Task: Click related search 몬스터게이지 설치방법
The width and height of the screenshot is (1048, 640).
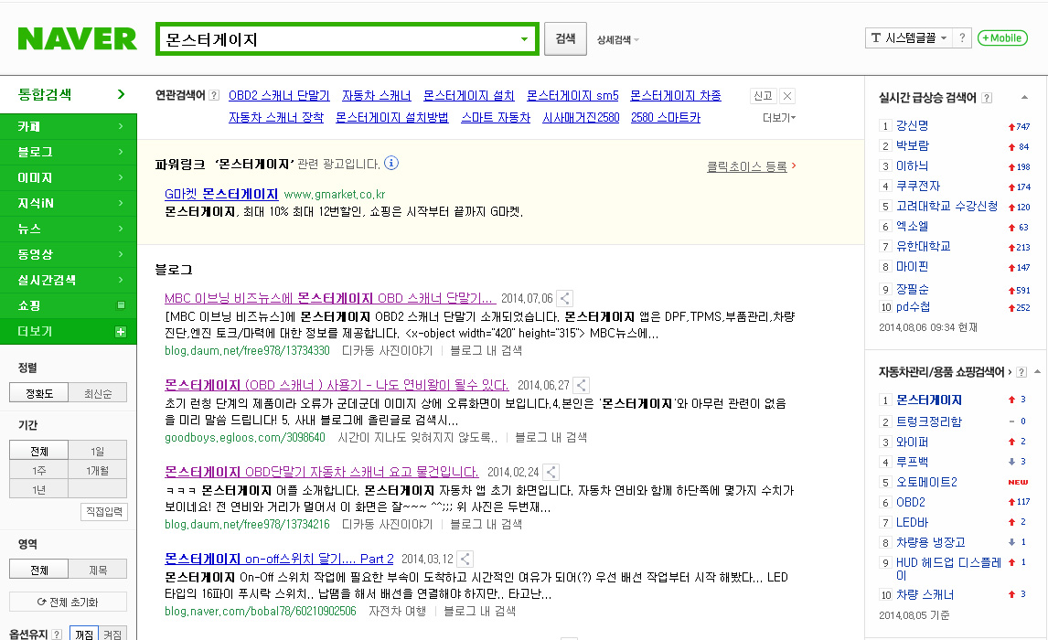Action: point(392,118)
